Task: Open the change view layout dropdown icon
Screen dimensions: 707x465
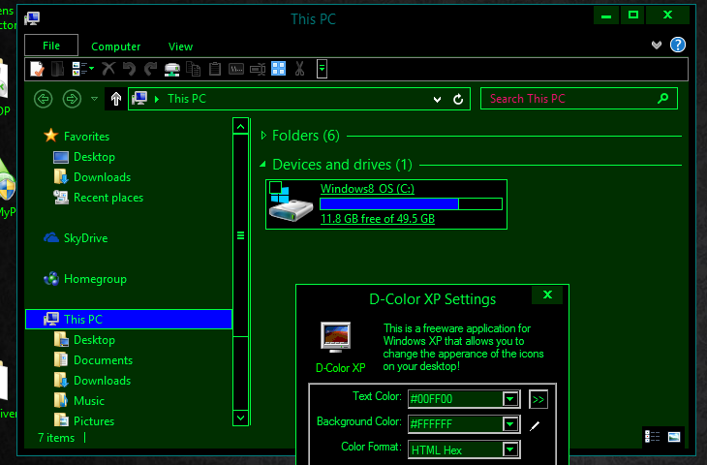Action: [x=83, y=69]
